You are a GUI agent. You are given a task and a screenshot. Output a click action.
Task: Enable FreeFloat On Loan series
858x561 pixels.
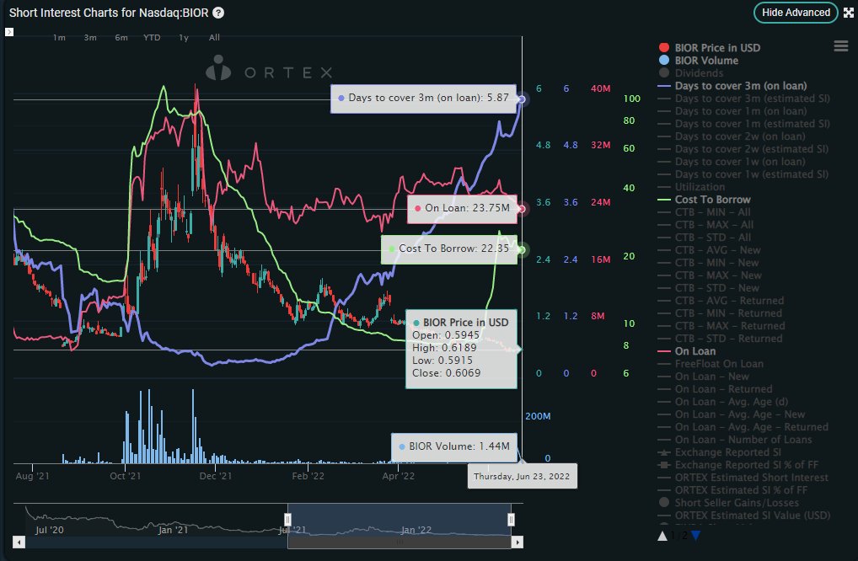tap(711, 364)
